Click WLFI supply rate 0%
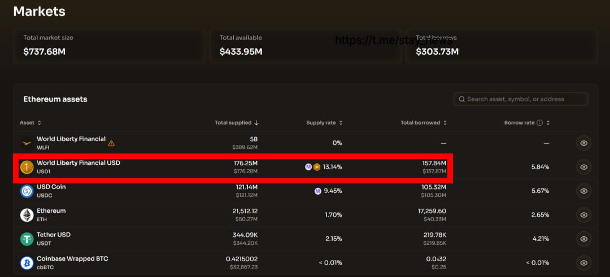 pos(337,143)
